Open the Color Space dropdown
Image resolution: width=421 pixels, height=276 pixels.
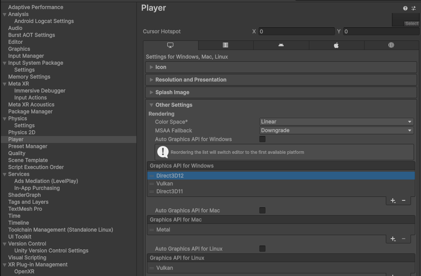336,122
